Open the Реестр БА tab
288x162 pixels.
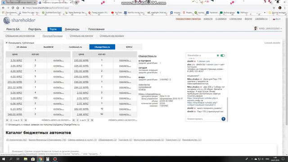pos(13,29)
